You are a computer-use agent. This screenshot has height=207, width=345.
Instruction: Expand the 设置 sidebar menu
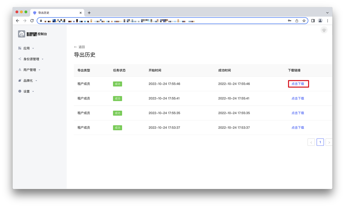click(x=26, y=91)
